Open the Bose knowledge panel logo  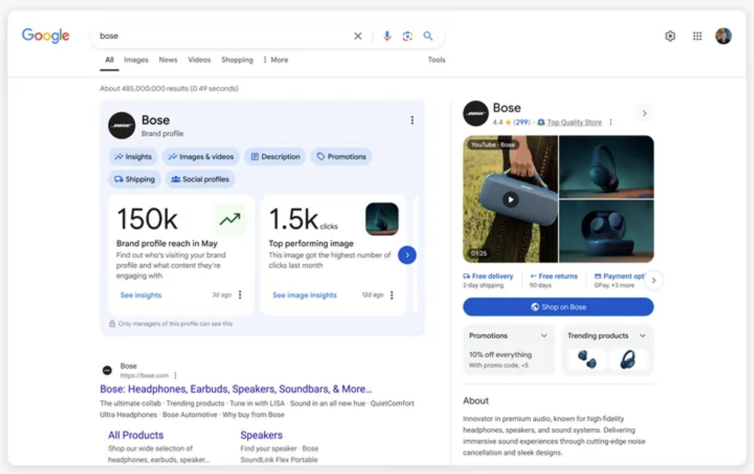pyautogui.click(x=476, y=113)
